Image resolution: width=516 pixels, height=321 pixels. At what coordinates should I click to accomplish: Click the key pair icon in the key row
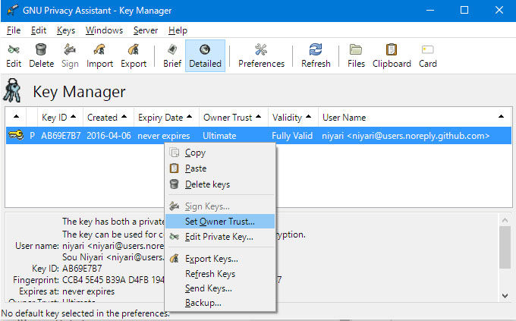pyautogui.click(x=16, y=135)
